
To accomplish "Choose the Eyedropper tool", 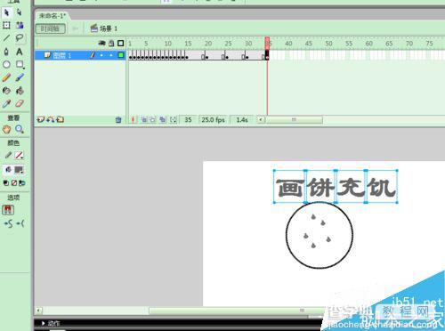I will click(x=6, y=103).
